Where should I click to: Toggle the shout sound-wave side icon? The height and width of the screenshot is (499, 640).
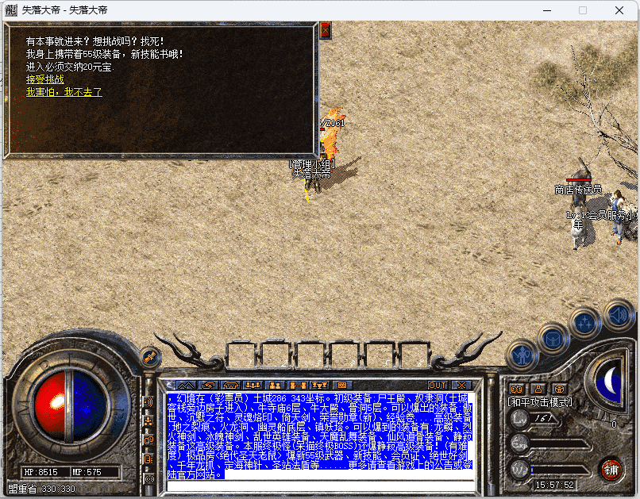pyautogui.click(x=148, y=403)
